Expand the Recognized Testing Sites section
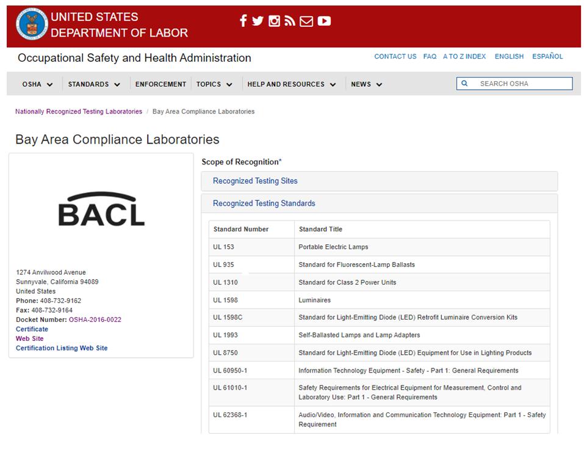 click(379, 181)
